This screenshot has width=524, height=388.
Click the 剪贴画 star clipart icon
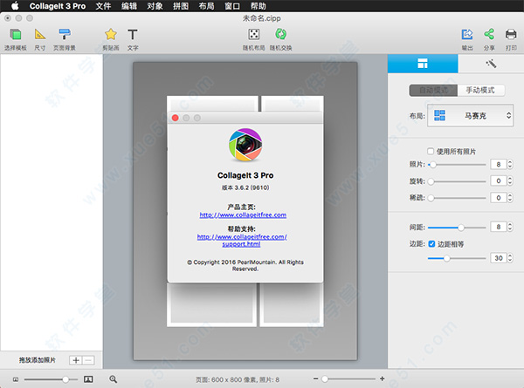pos(111,35)
